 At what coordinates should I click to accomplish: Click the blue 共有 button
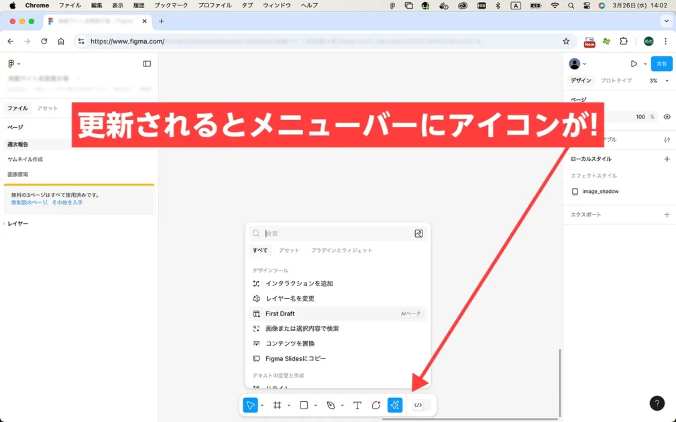coord(661,64)
